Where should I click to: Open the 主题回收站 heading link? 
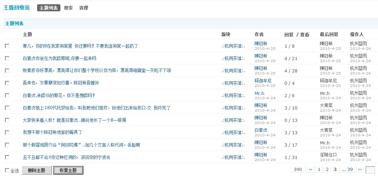pos(17,8)
